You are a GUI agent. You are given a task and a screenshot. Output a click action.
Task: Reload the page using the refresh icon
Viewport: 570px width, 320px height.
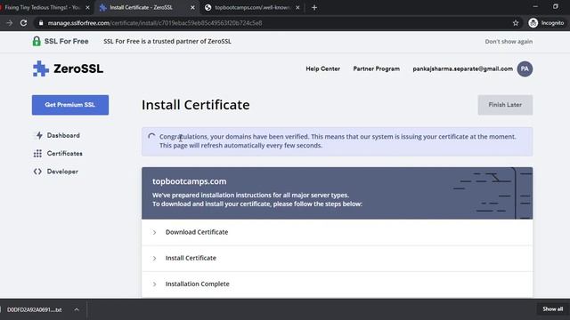click(x=24, y=23)
